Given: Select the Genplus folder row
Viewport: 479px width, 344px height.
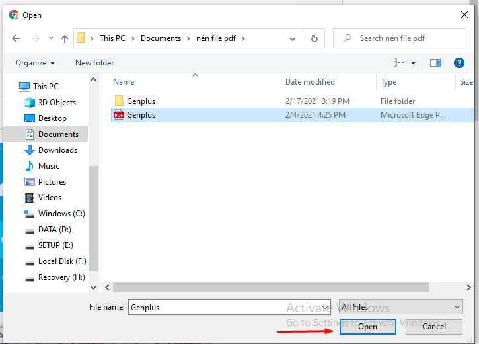Looking at the screenshot, I should (293, 101).
